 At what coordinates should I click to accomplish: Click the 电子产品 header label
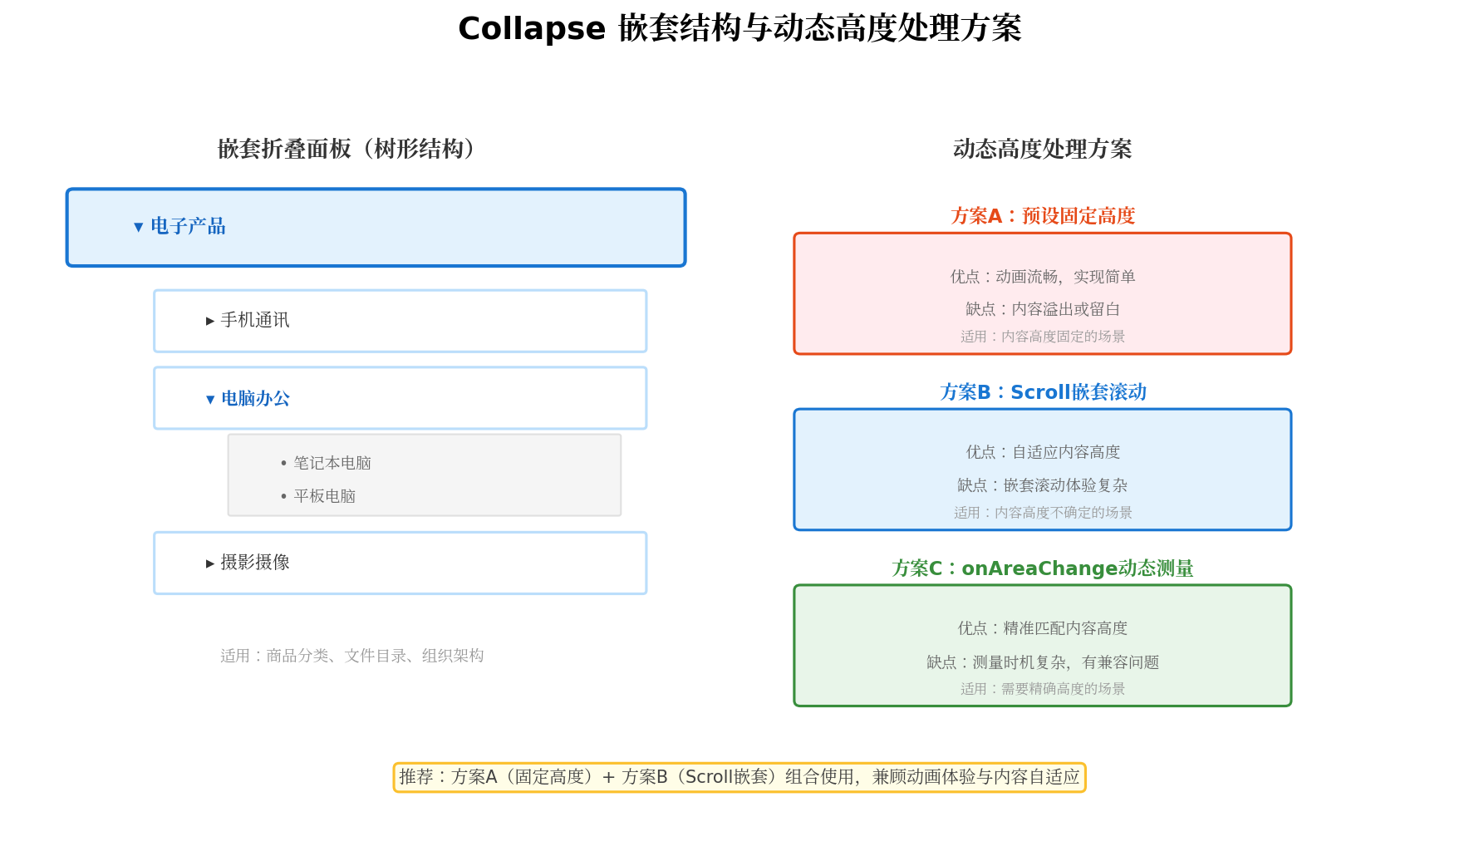(188, 226)
